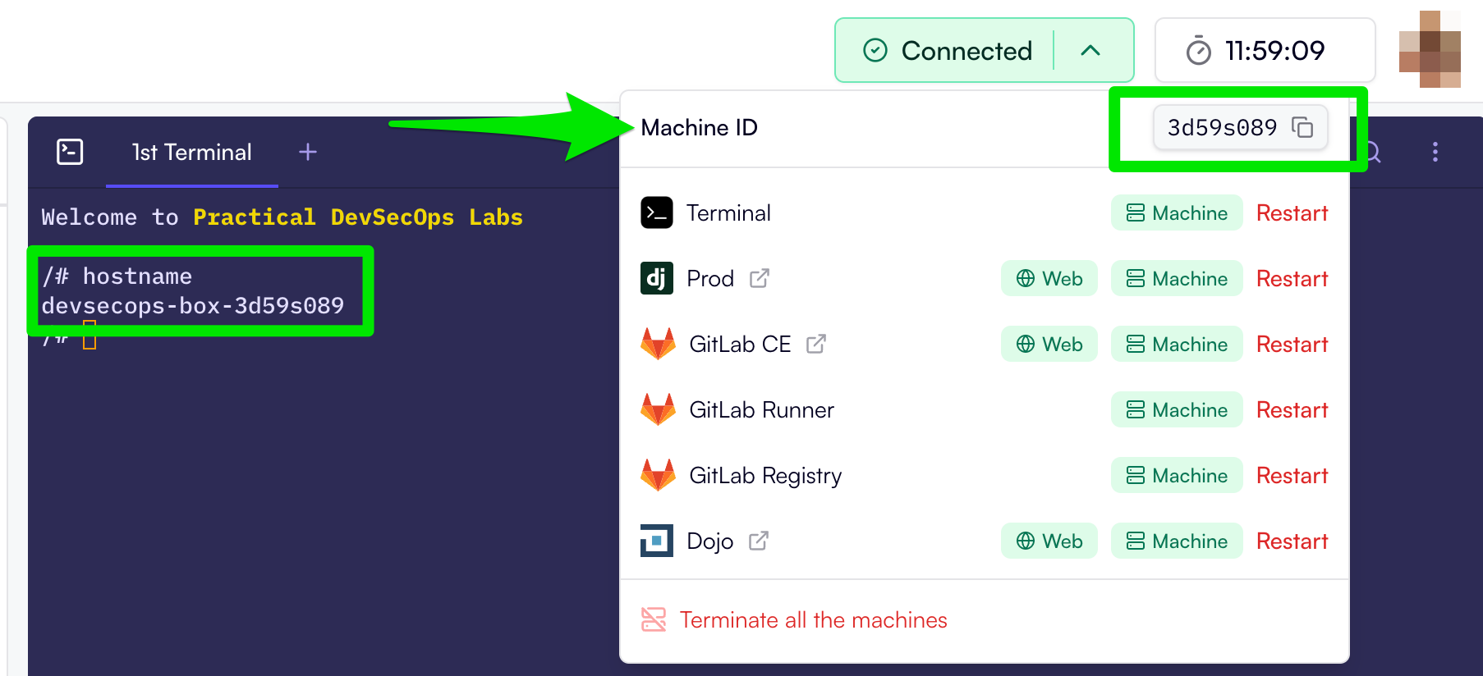Click the Machine badge for GitLab CE
This screenshot has height=676, width=1483.
(1176, 345)
